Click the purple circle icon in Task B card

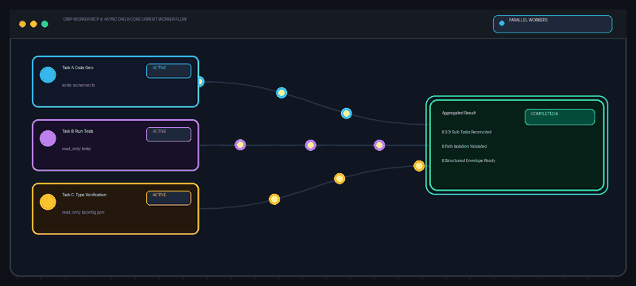[48, 138]
